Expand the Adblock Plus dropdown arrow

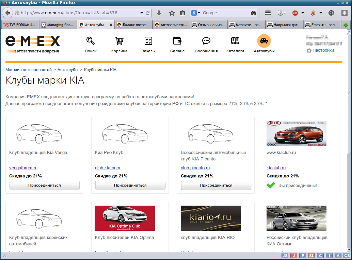tap(303, 13)
